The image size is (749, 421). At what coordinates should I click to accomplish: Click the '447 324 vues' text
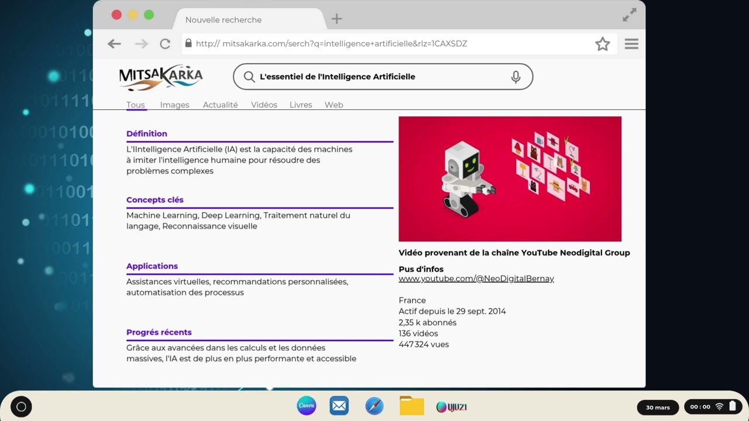(x=424, y=344)
